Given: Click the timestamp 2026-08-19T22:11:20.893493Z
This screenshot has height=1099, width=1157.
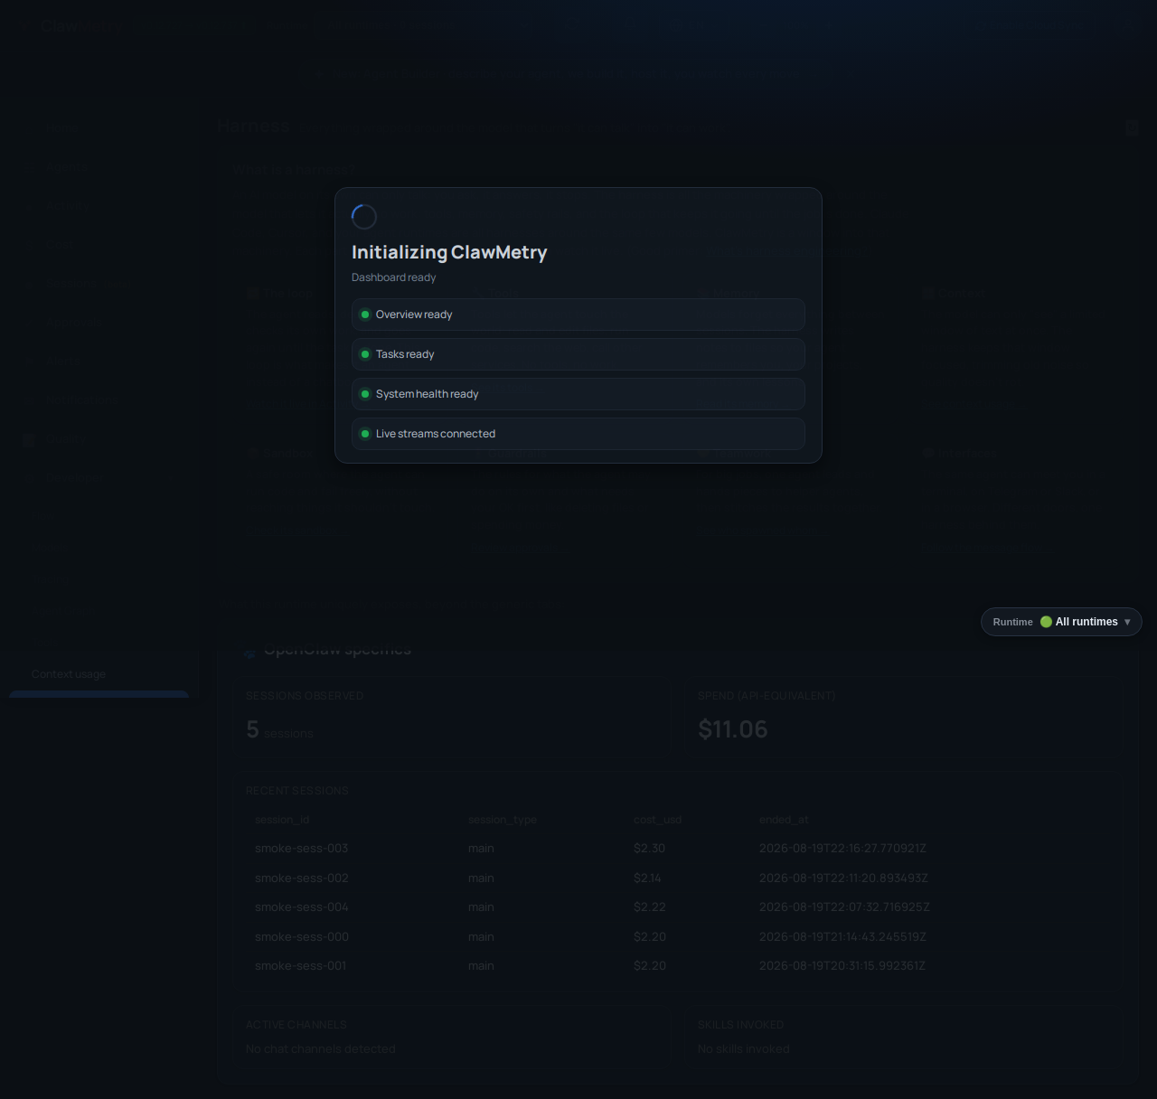Looking at the screenshot, I should 843,878.
